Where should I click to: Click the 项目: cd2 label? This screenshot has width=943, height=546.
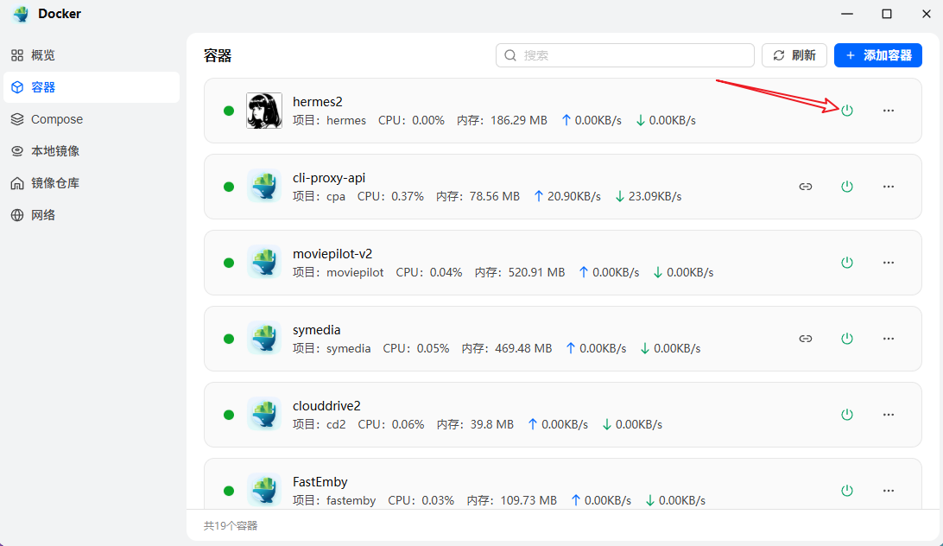click(x=320, y=424)
